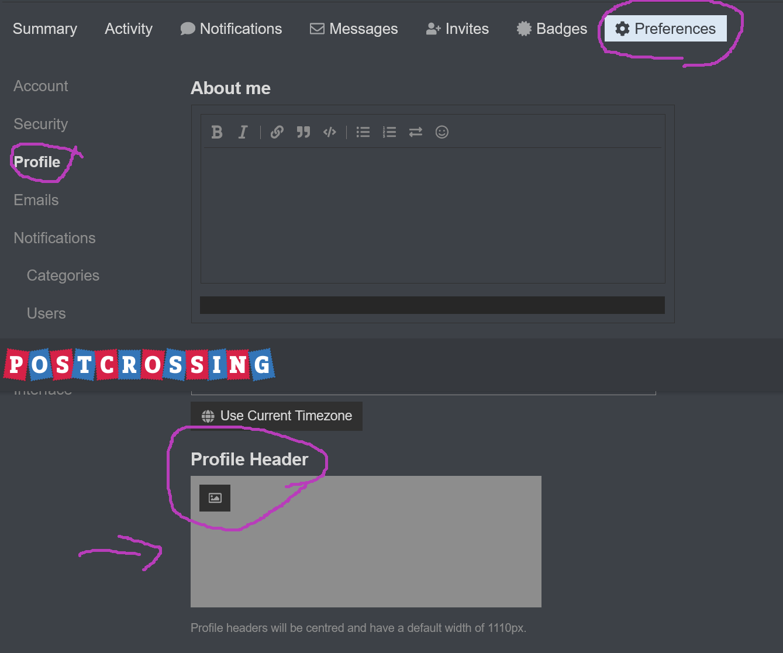
Task: Insert preformatted code with the code icon
Action: 330,132
